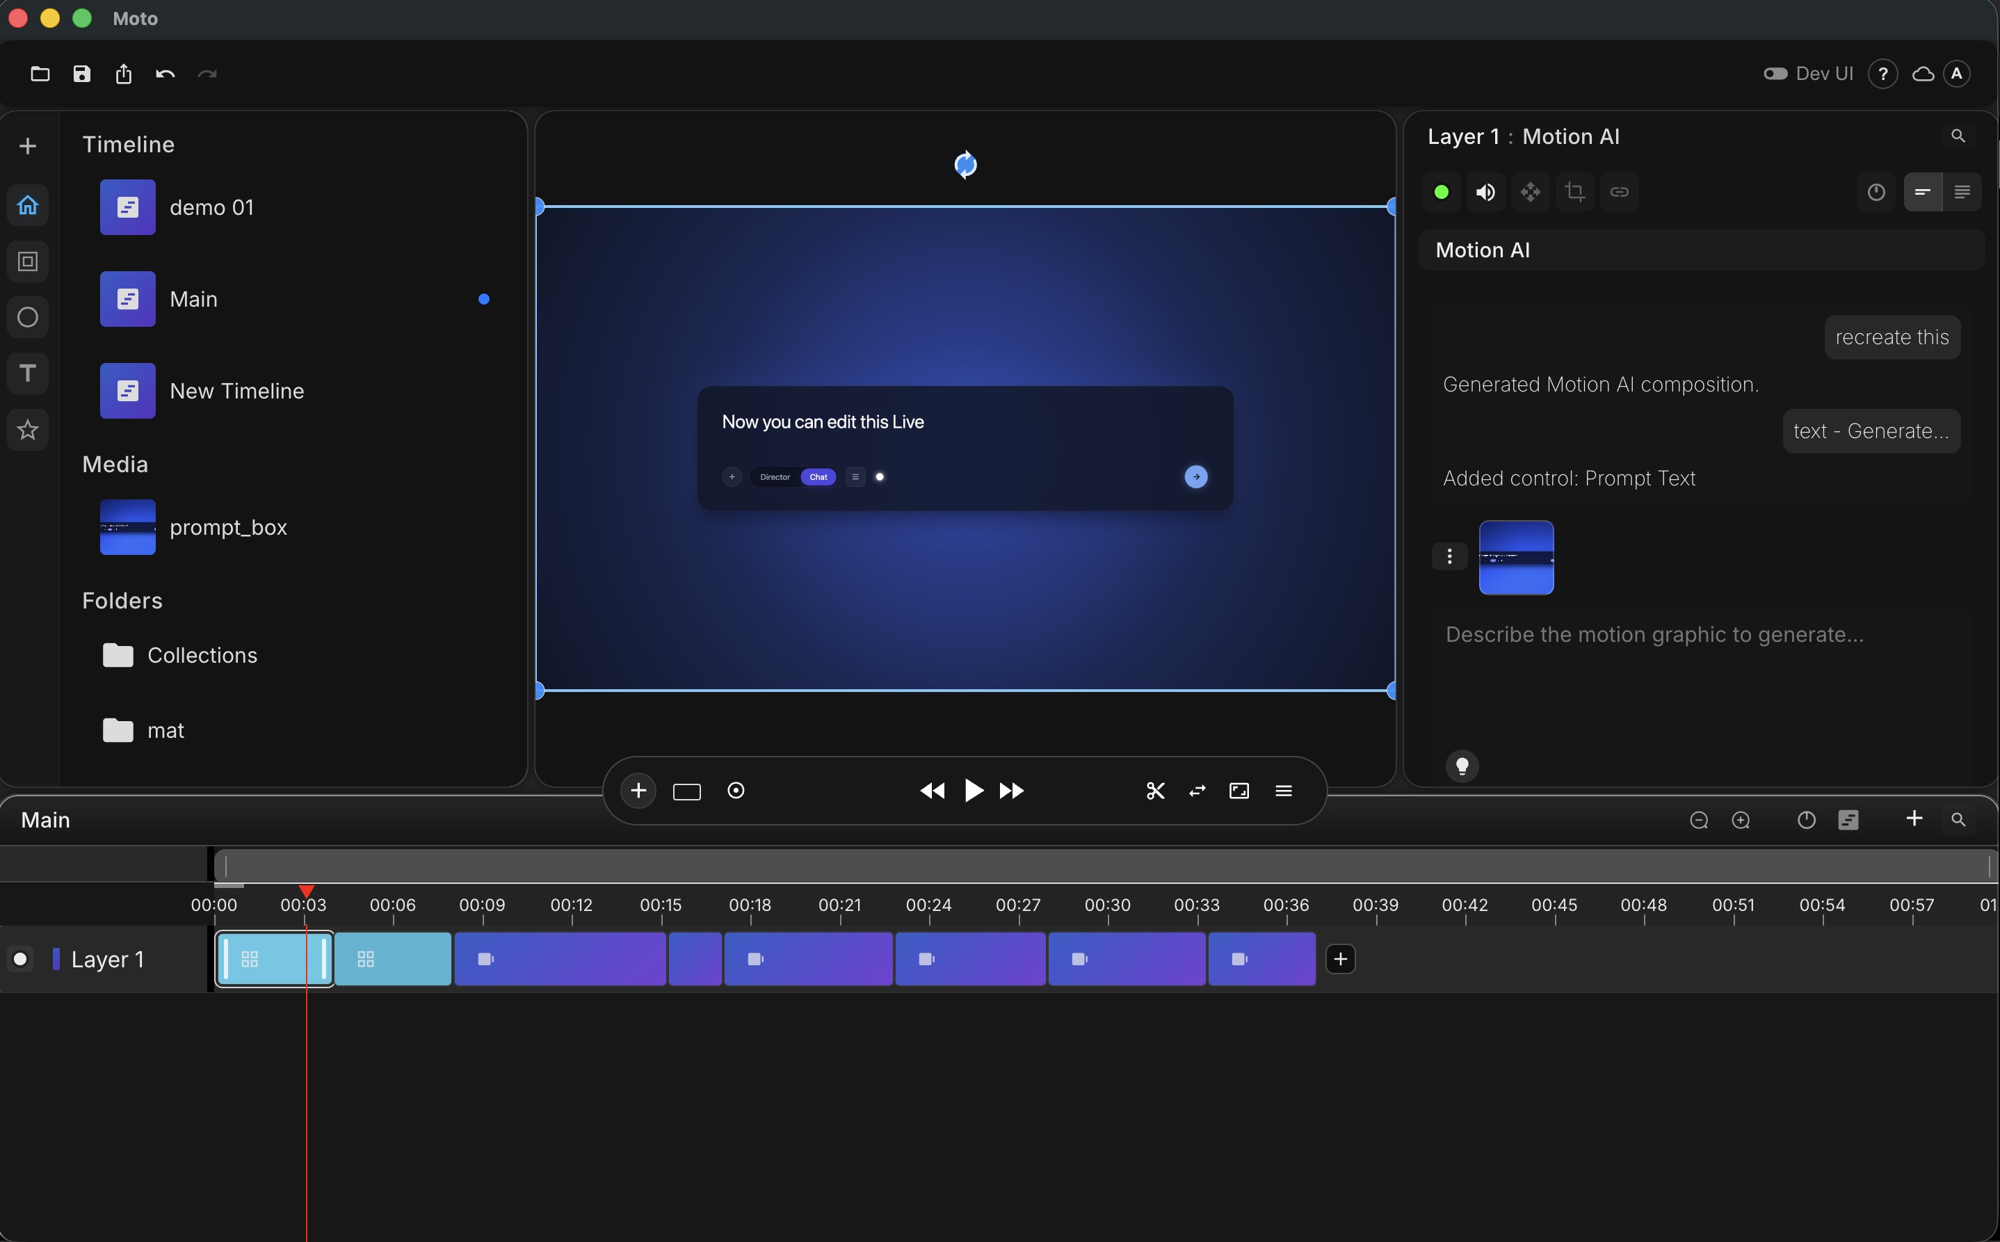Viewport: 2000px width, 1242px height.
Task: Click the move transform icon
Action: pos(1530,192)
